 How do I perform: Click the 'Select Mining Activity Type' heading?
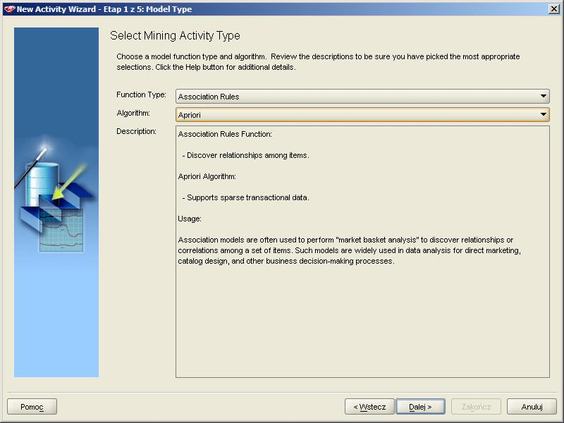[175, 36]
